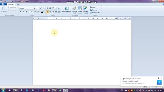Image resolution: width=164 pixels, height=92 pixels.
Task: Open the font color dropdown arrow
Action: pyautogui.click(x=44, y=12)
